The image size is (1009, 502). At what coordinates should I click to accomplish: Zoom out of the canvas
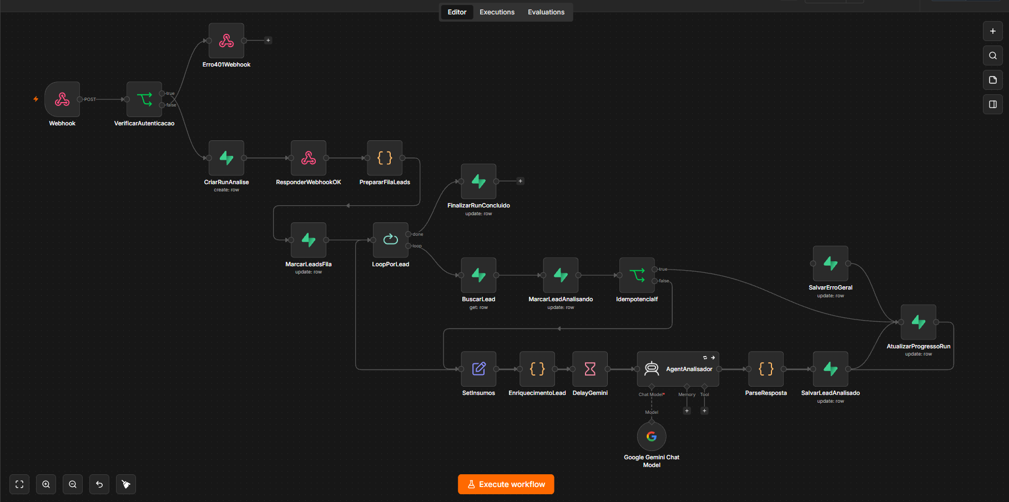click(73, 484)
